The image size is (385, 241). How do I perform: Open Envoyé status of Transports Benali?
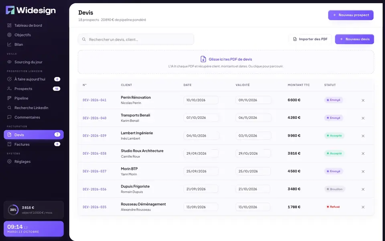point(334,118)
